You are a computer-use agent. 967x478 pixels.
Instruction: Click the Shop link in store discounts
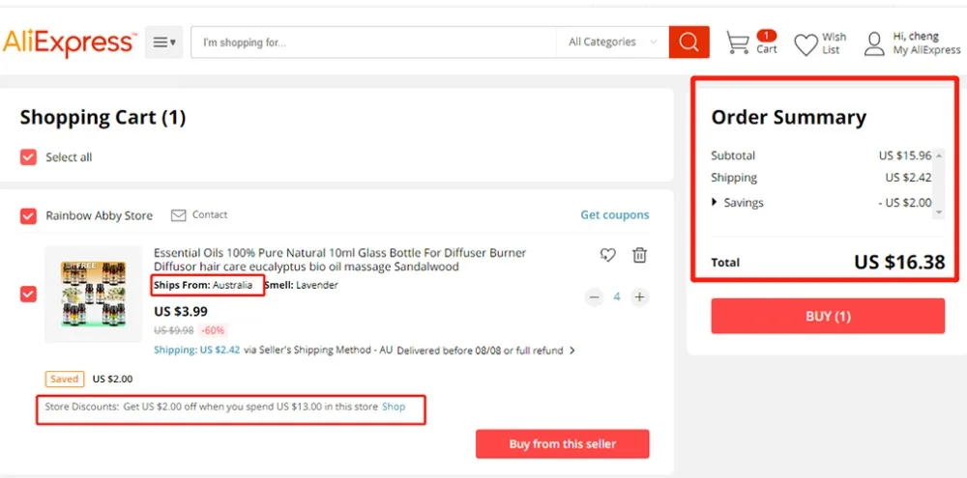coord(394,407)
